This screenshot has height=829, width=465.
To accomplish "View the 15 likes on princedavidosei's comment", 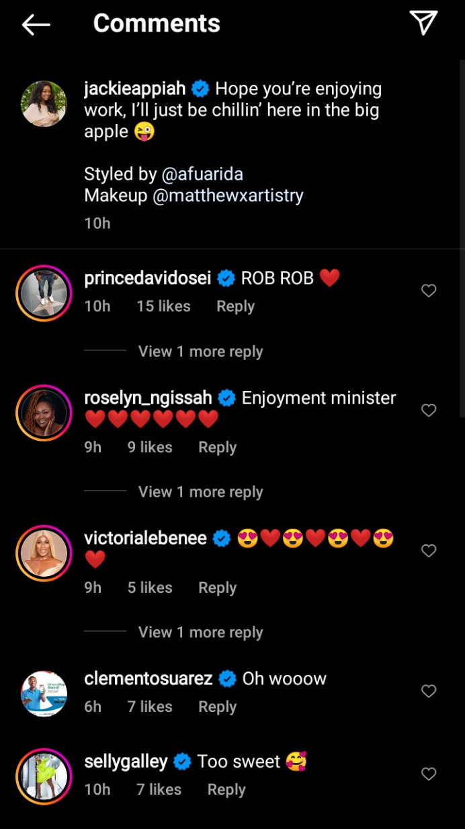I will (163, 306).
